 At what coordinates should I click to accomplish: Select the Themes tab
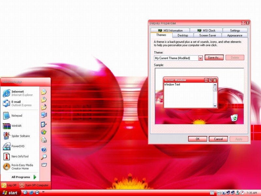click(x=161, y=35)
